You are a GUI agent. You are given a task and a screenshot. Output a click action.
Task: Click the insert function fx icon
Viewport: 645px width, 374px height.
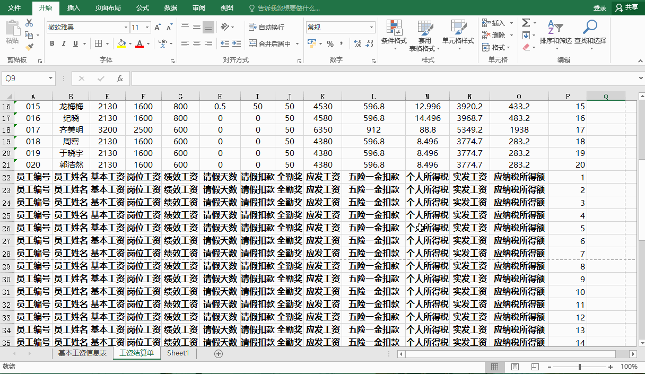[120, 79]
